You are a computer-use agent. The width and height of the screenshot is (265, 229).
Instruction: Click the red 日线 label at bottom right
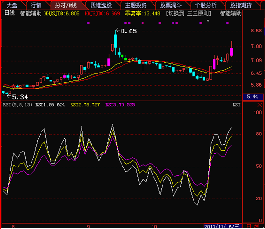click(253, 226)
